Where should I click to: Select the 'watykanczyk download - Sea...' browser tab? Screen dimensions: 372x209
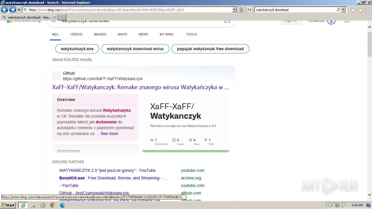(29, 17)
